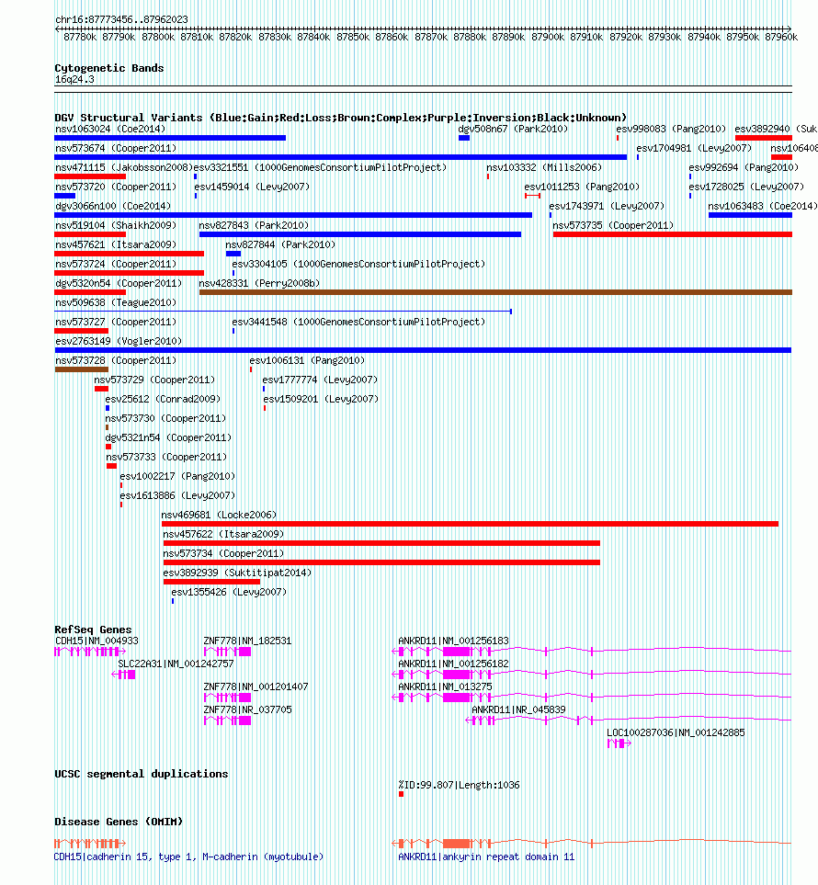Click the ZNF778|NR_037705 transcript label
The height and width of the screenshot is (885, 818).
click(247, 709)
